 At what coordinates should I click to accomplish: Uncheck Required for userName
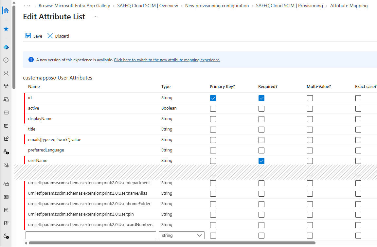click(x=261, y=161)
